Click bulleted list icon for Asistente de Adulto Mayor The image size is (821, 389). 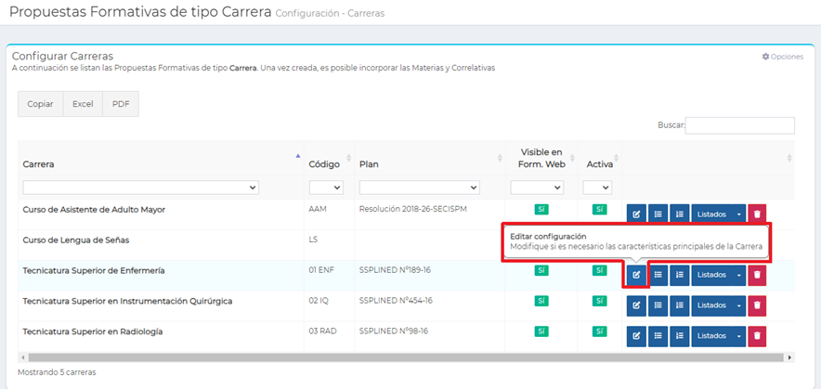click(658, 214)
